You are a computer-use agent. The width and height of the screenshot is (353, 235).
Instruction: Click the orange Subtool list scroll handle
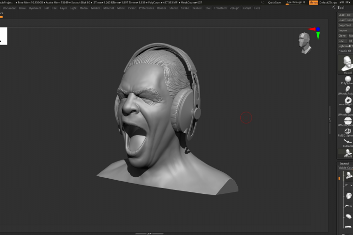[339, 178]
